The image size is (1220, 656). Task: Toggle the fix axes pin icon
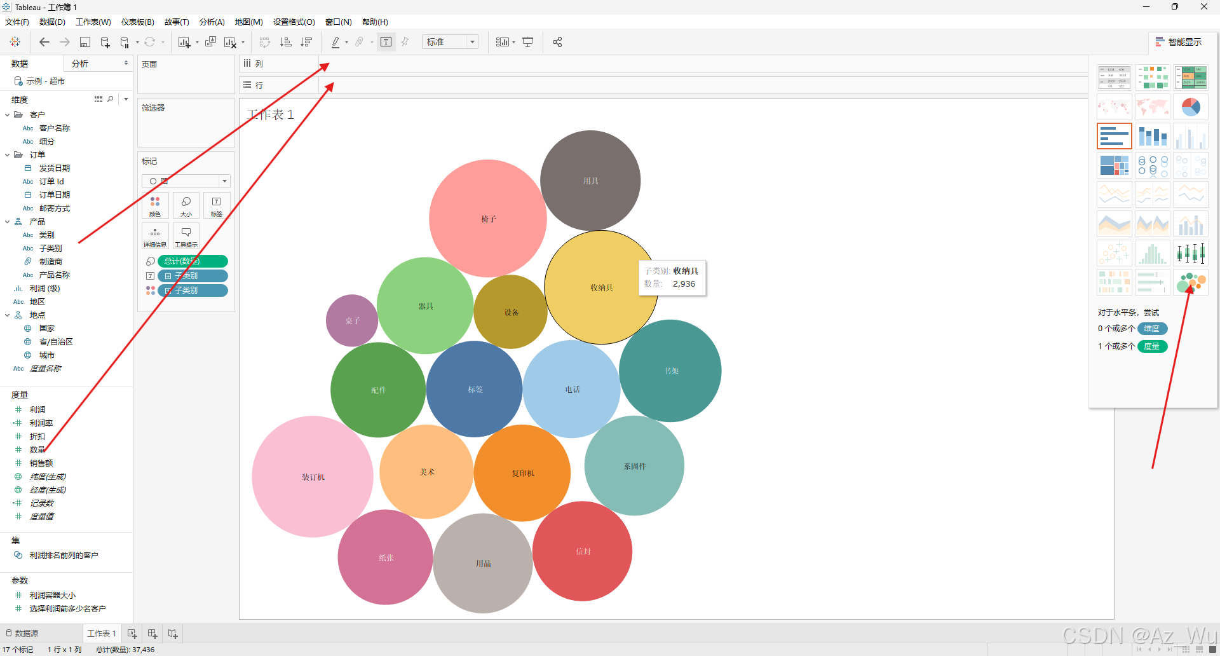[405, 42]
